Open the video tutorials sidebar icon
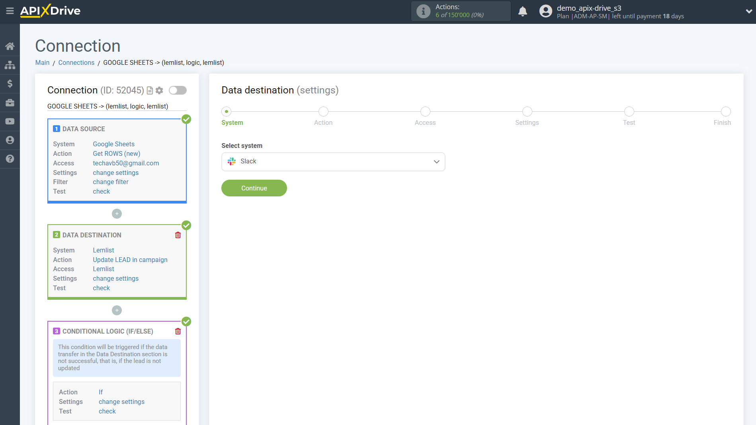The width and height of the screenshot is (756, 425). click(x=10, y=121)
